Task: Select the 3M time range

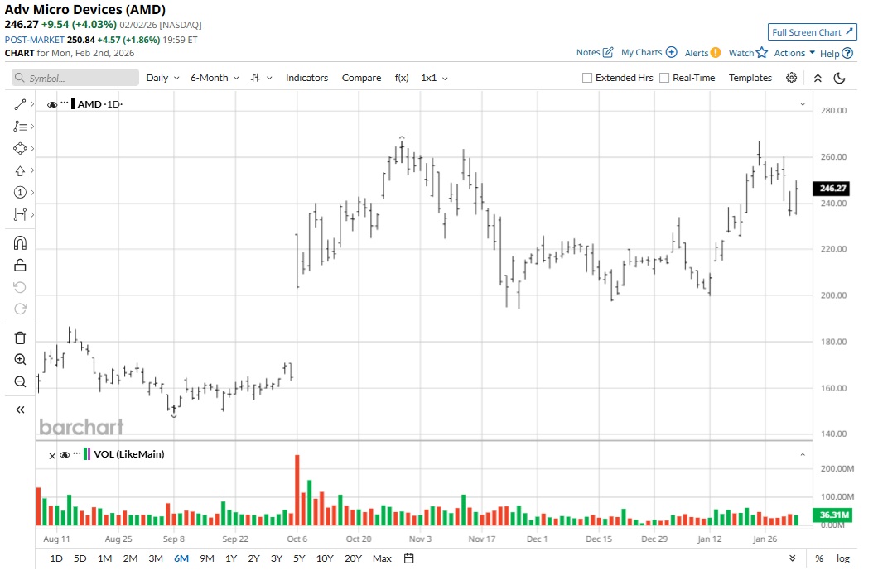Action: click(156, 558)
